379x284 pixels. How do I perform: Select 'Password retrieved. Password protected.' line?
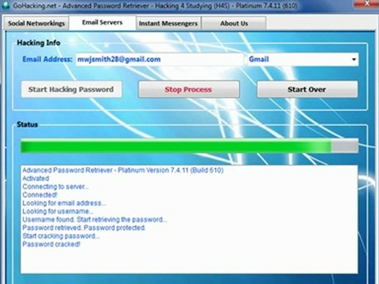(84, 227)
